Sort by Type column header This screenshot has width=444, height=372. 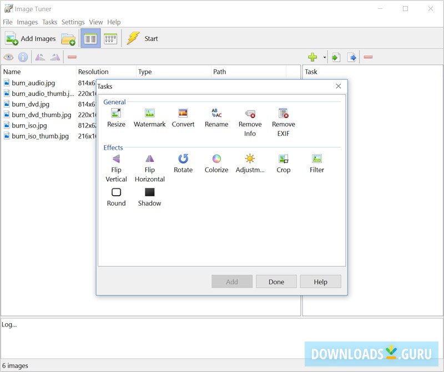(x=173, y=72)
